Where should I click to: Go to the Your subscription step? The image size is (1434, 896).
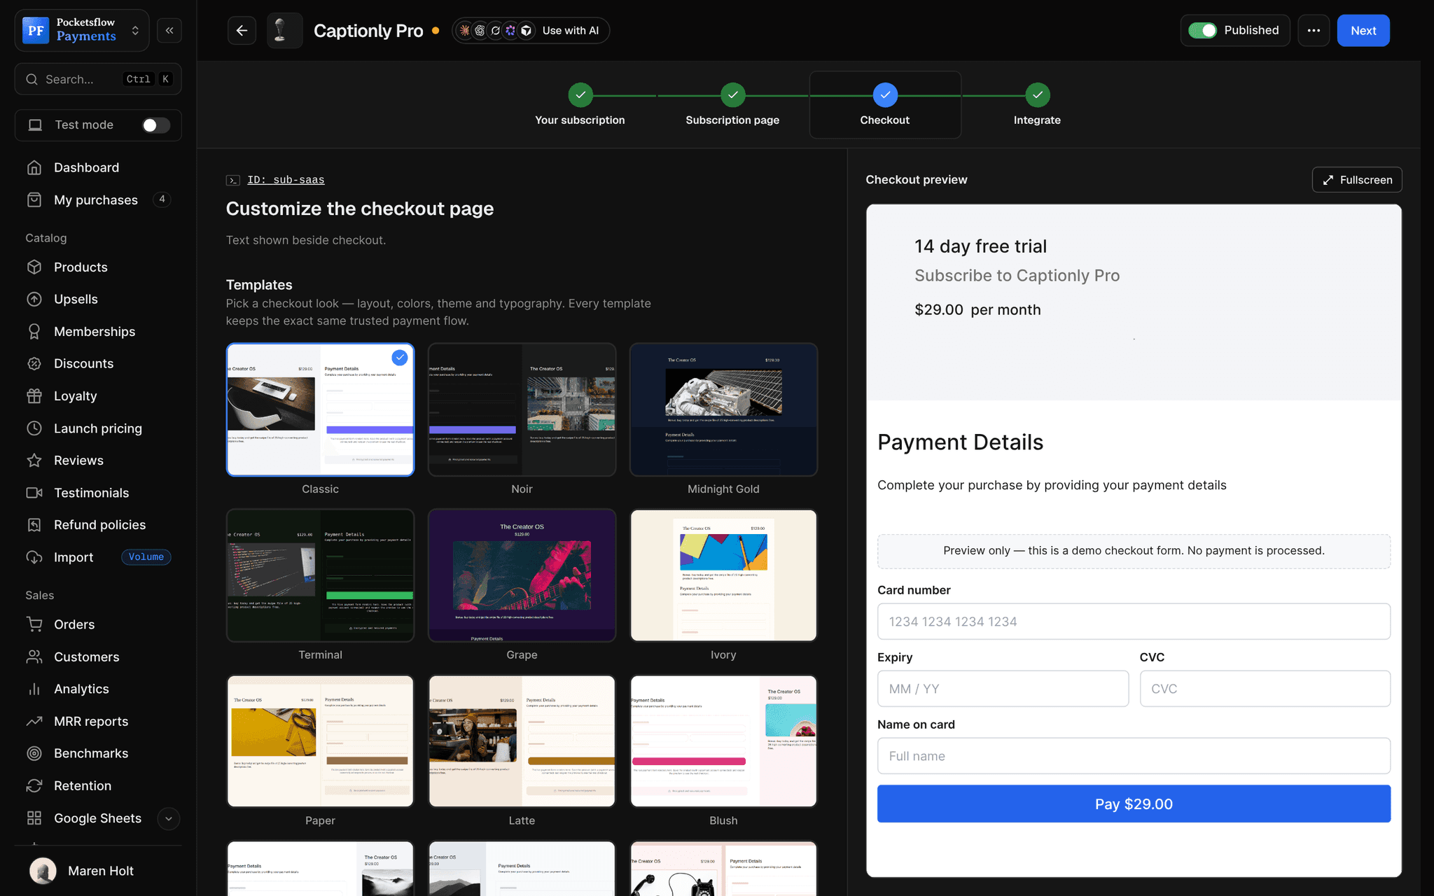(580, 105)
